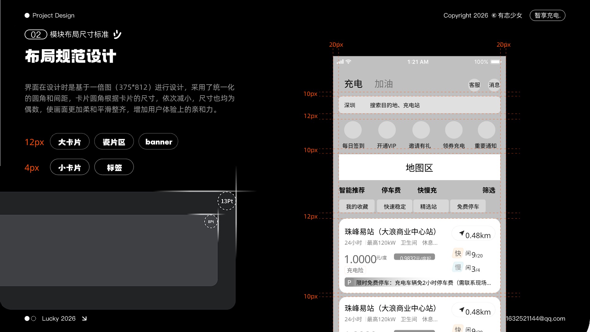The image size is (590, 332).
Task: Click the cellular signal bars icon
Action: [340, 62]
